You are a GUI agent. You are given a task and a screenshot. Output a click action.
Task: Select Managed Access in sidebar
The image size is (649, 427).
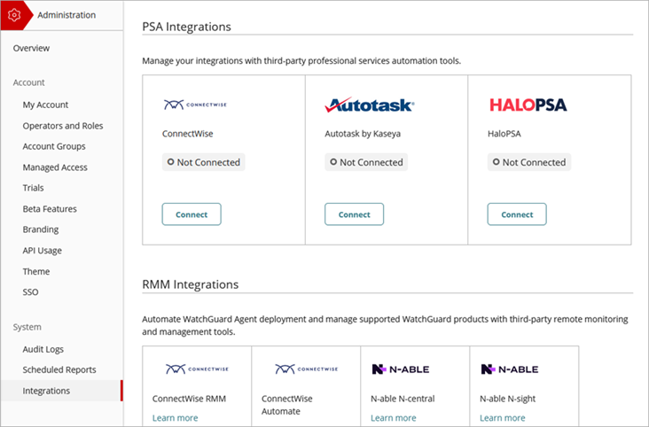pyautogui.click(x=55, y=167)
